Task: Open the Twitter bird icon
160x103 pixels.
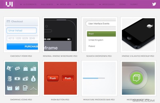Action: [154, 4]
